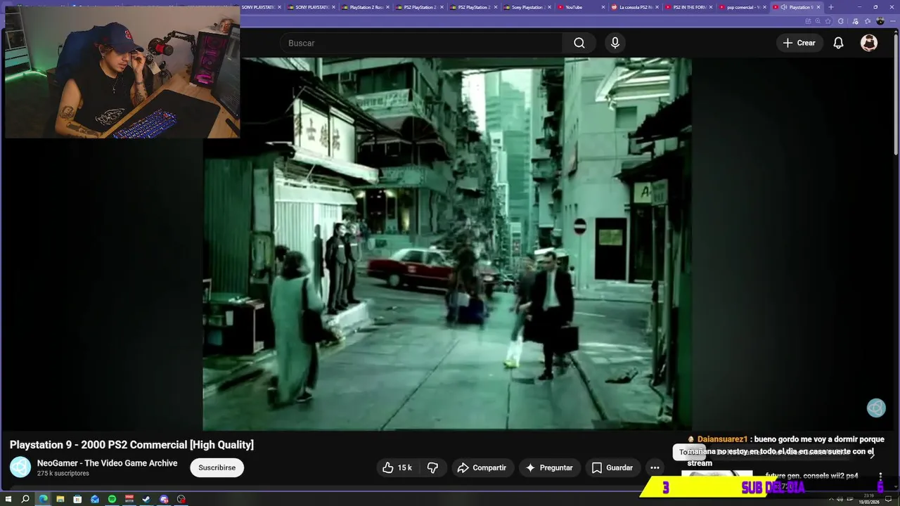Screen dimensions: 900x506
Task: Open the Windows Start menu
Action: (8, 499)
